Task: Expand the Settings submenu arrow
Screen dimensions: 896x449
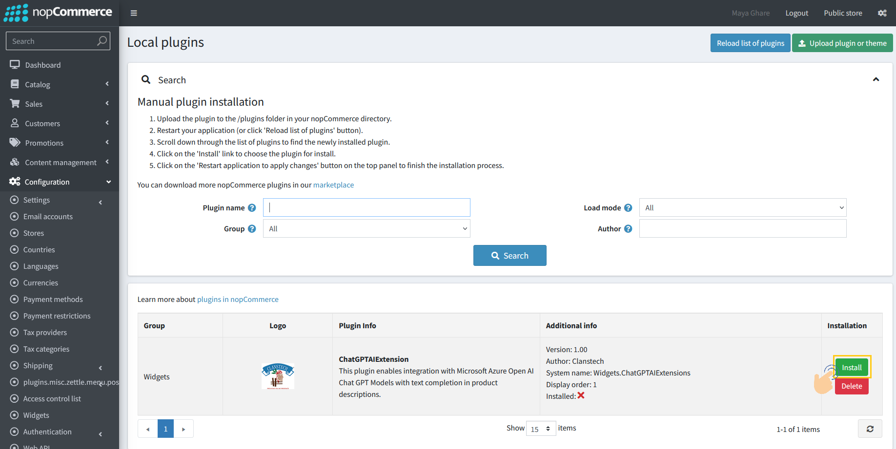Action: 101,202
